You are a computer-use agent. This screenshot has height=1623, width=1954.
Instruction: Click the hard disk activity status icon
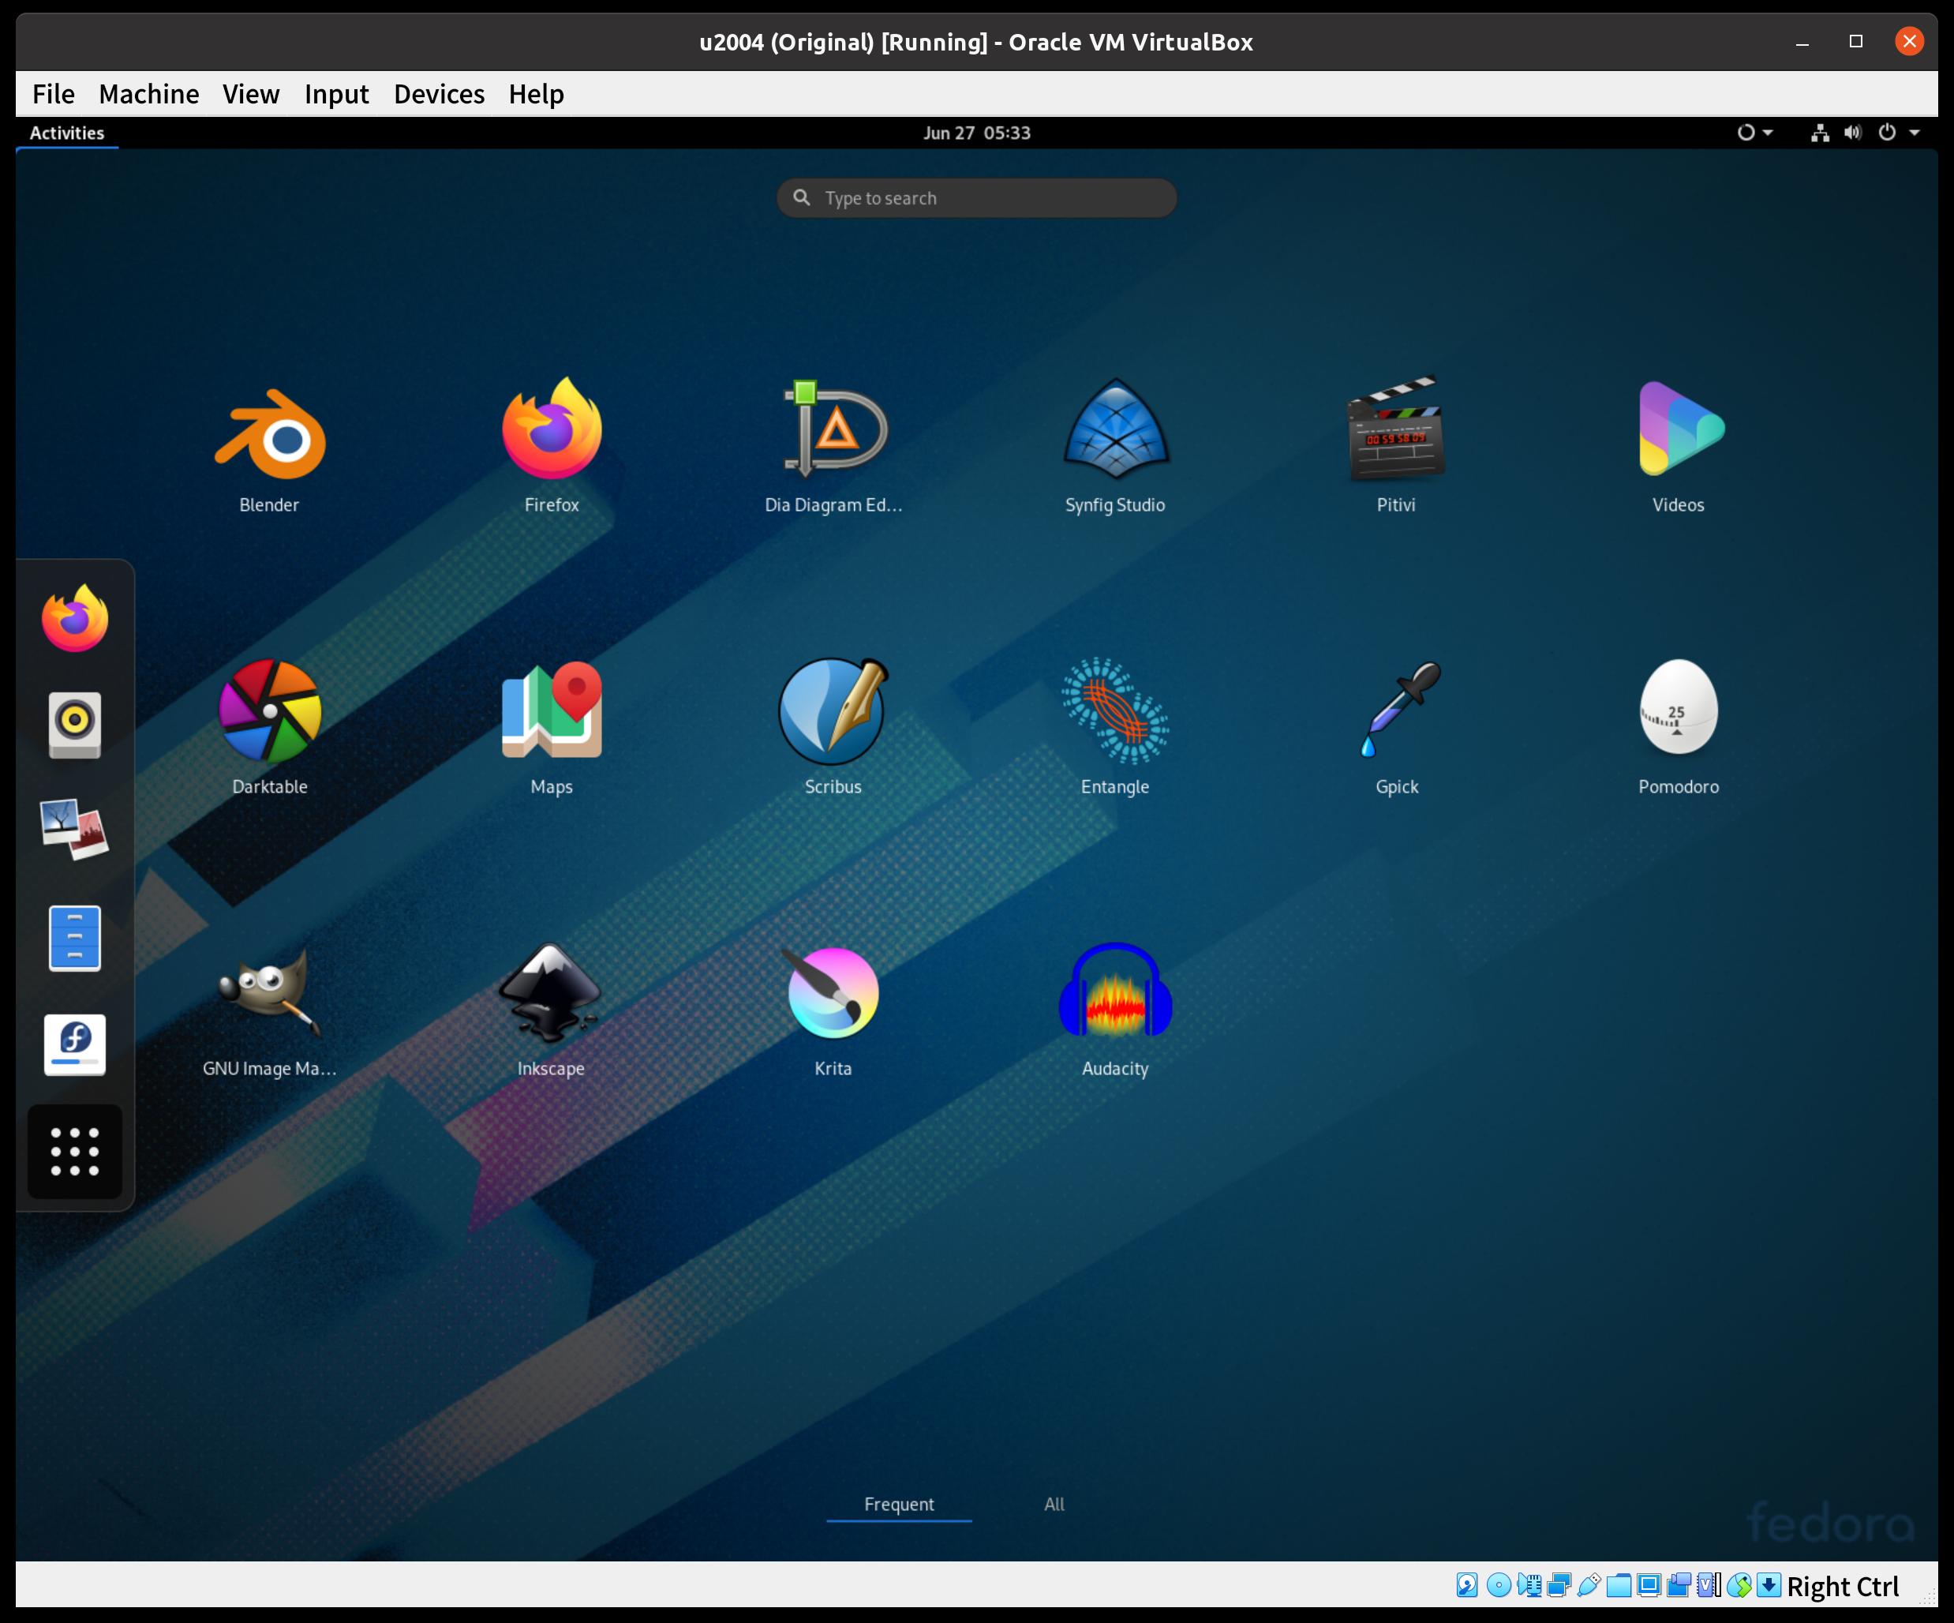pyautogui.click(x=1467, y=1585)
